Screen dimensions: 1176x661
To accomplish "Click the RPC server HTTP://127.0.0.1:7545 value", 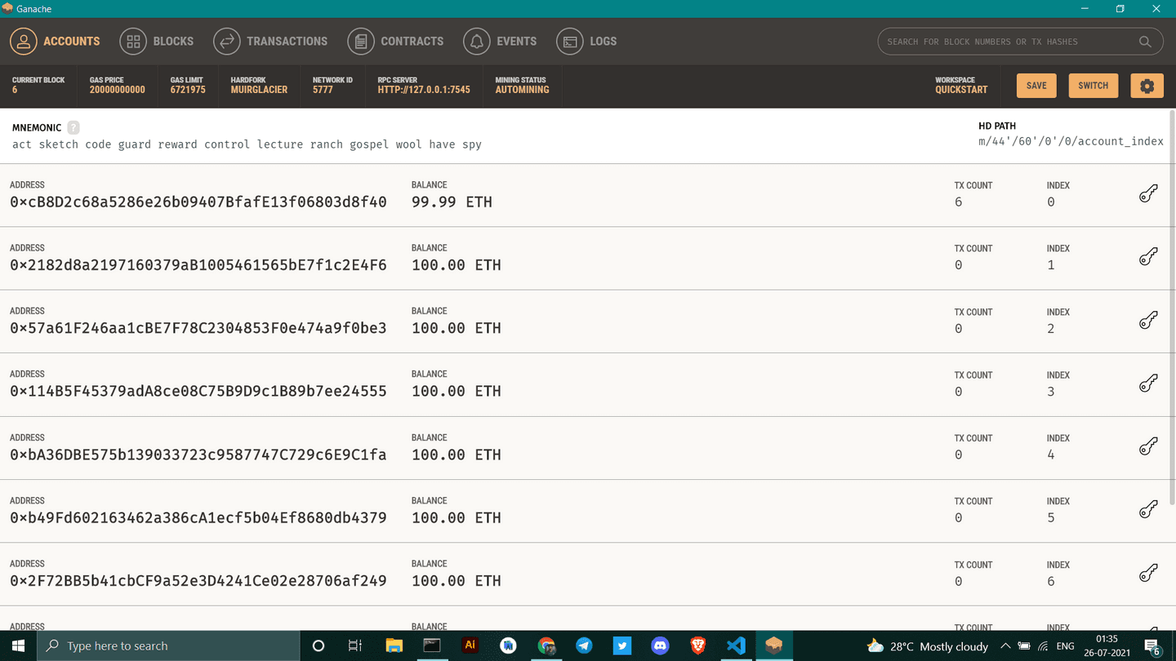I will 424,90.
